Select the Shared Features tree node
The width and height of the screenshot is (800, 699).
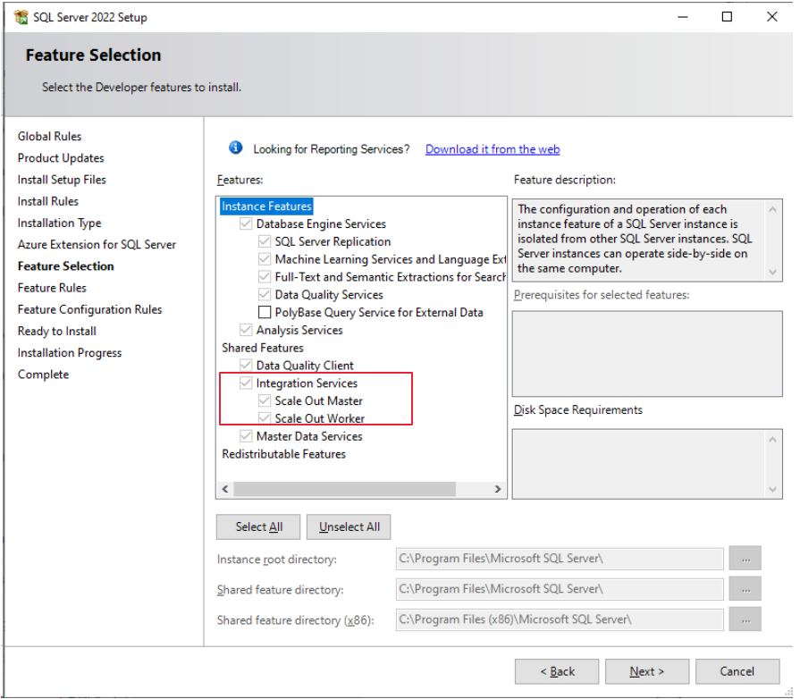[x=263, y=348]
